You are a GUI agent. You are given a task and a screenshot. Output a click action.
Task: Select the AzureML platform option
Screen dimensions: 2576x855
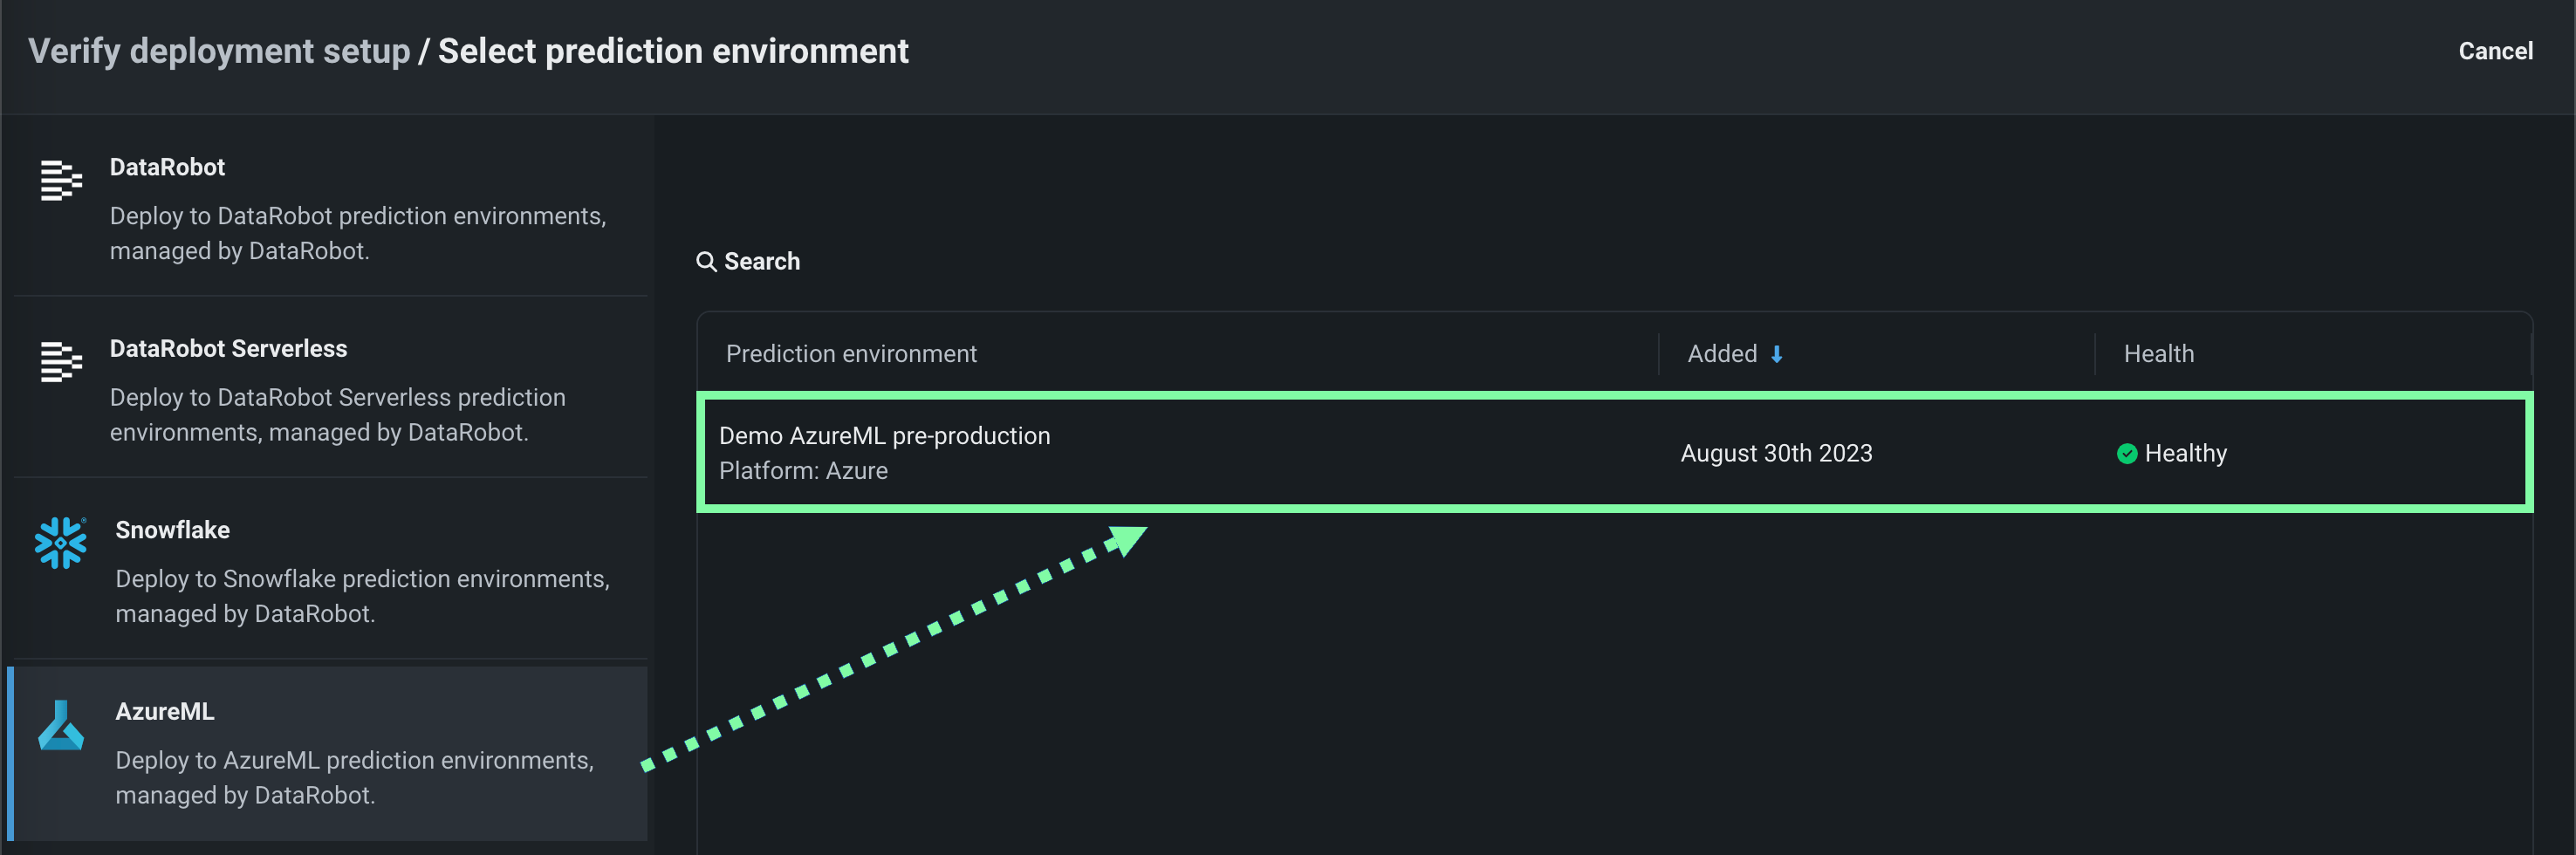click(330, 752)
